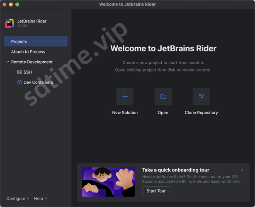This screenshot has width=255, height=207.
Task: Click the New Solution text label
Action: pos(125,113)
